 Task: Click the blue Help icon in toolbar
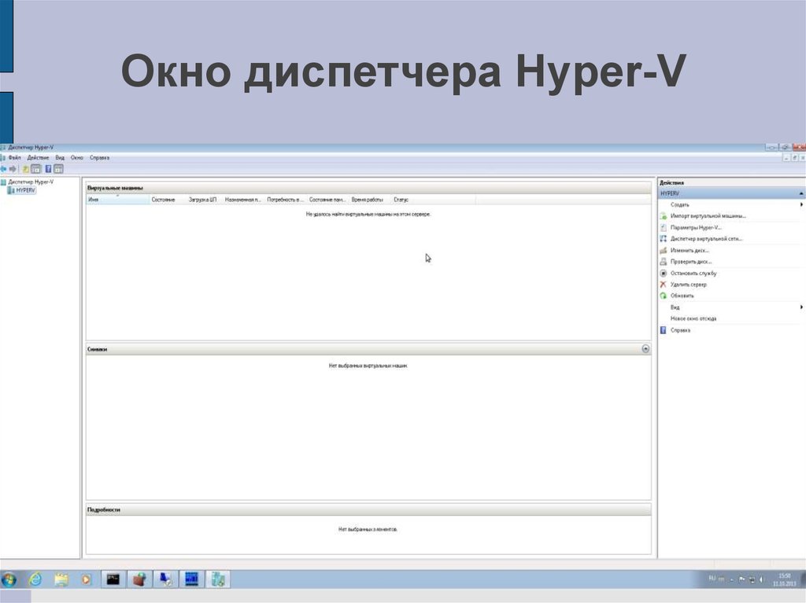click(48, 168)
